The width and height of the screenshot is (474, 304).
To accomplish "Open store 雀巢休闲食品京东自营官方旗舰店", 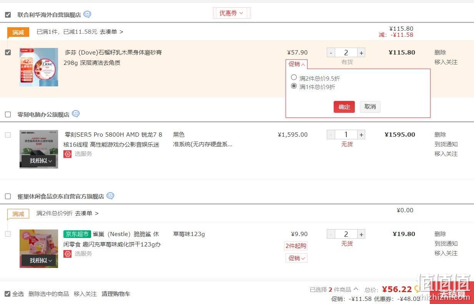I will (x=61, y=196).
